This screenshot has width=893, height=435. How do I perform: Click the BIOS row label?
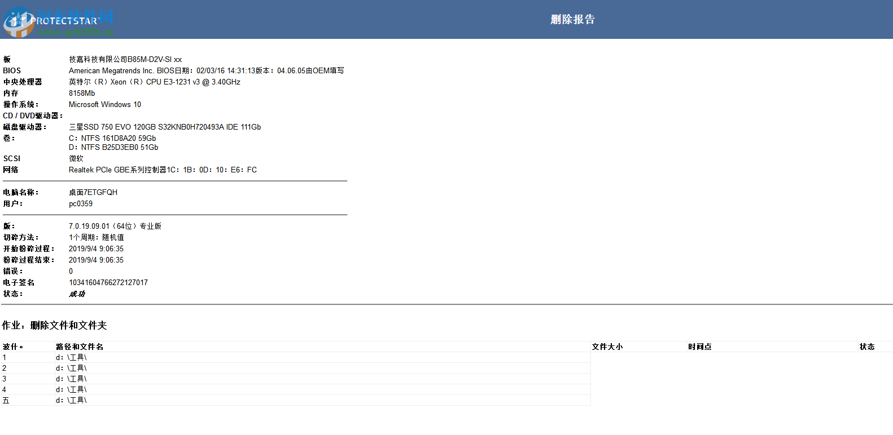(x=12, y=70)
